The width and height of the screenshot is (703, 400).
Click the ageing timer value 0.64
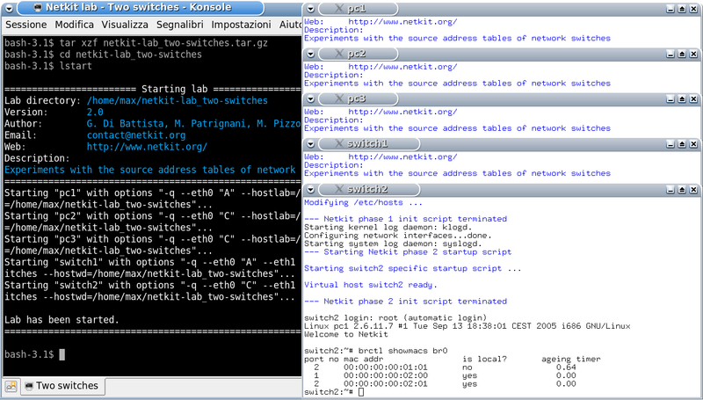pos(566,367)
